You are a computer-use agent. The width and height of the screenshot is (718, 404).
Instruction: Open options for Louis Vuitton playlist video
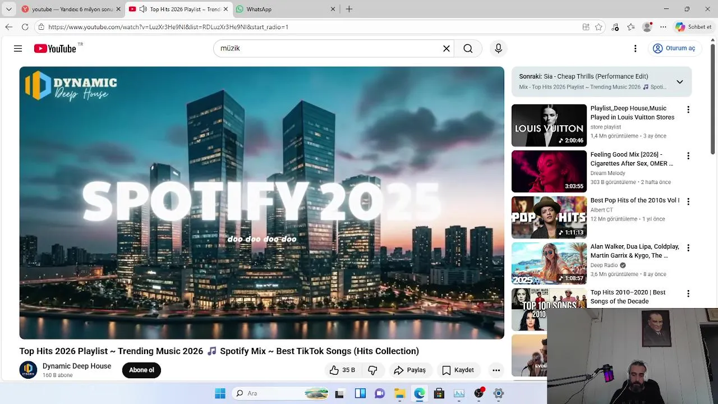click(x=688, y=109)
